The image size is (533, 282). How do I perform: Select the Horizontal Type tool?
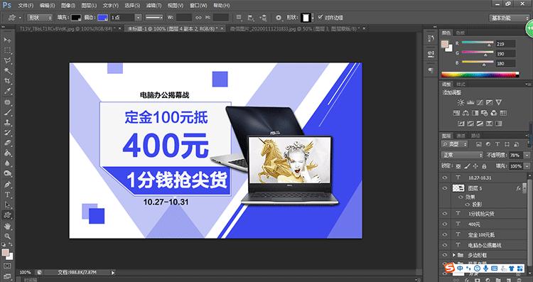(x=7, y=195)
